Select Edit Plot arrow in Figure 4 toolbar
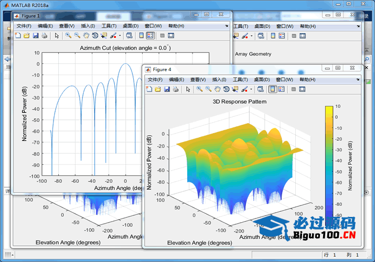This screenshot has height=262, width=375. click(x=188, y=89)
